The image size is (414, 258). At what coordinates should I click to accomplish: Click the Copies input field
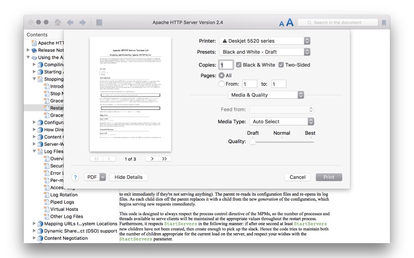226,65
